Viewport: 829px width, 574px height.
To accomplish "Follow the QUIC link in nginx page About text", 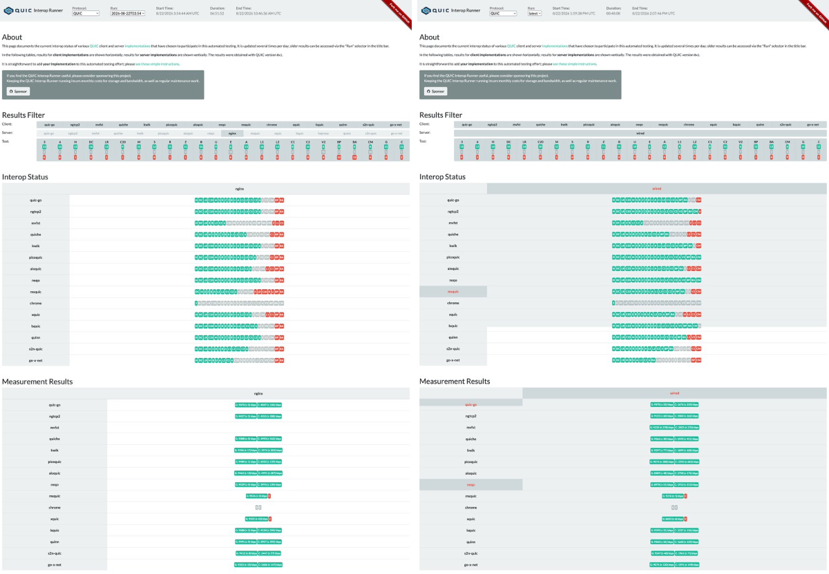I will 94,46.
